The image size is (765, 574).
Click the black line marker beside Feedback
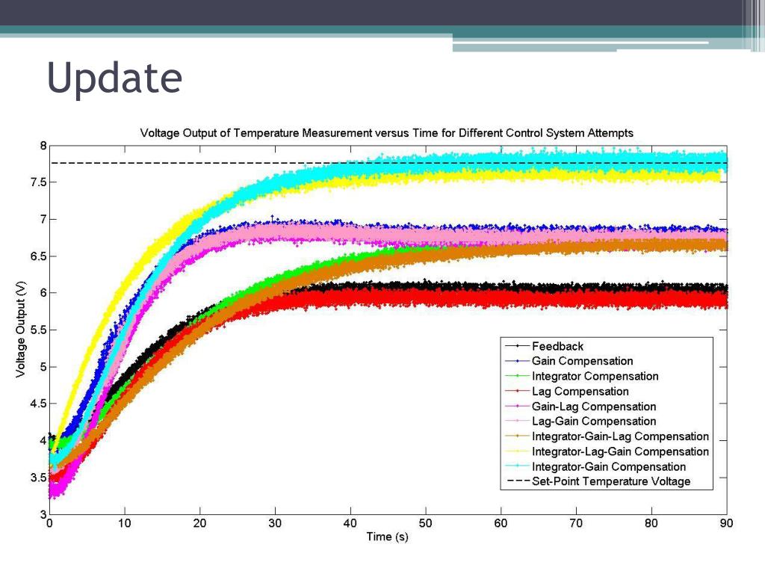517,346
